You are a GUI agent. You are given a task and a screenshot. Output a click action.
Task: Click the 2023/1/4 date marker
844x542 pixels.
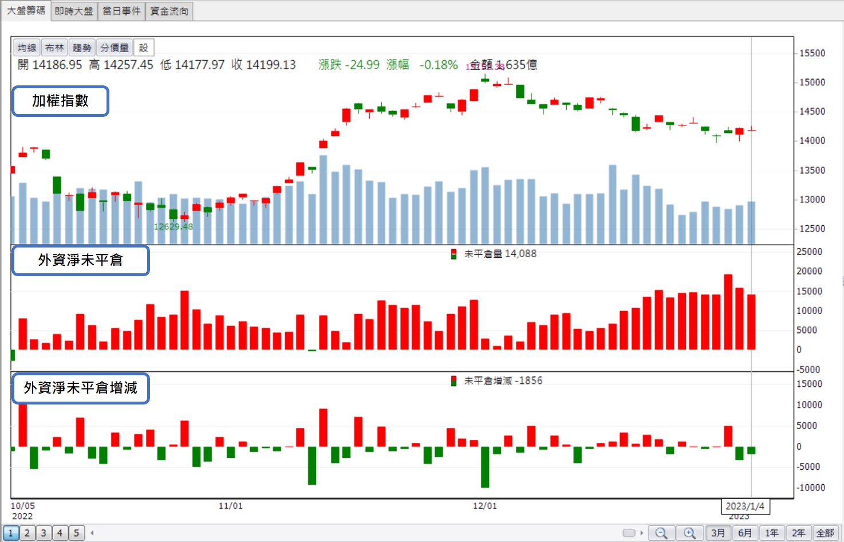(x=745, y=506)
